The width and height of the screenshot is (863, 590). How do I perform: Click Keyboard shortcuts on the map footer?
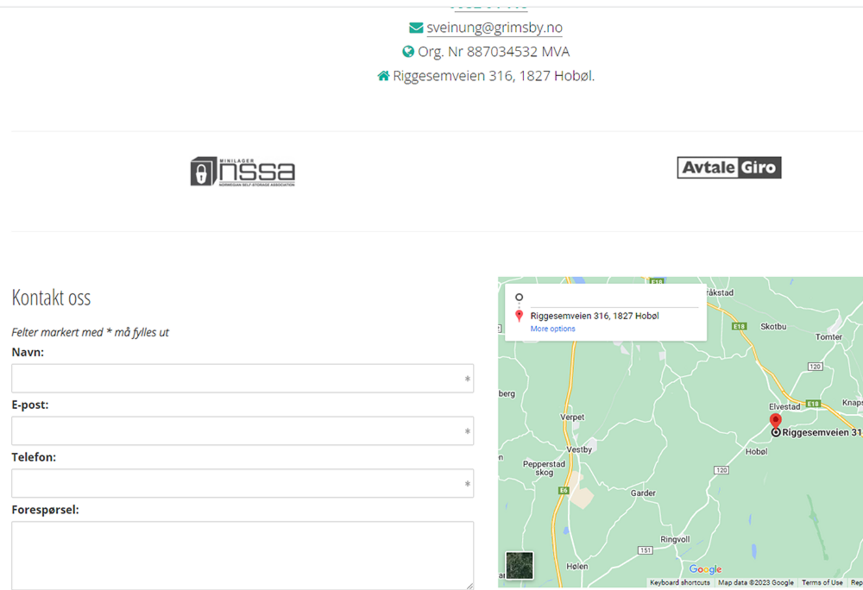click(679, 583)
